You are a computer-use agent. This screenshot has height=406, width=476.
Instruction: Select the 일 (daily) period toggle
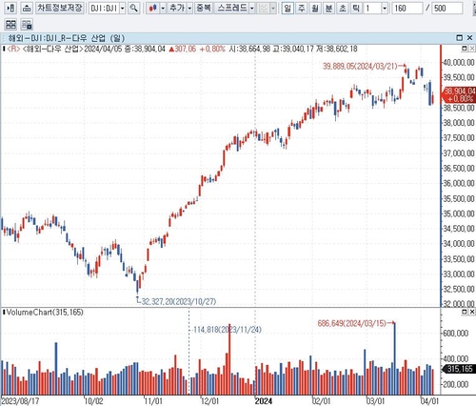pyautogui.click(x=288, y=8)
